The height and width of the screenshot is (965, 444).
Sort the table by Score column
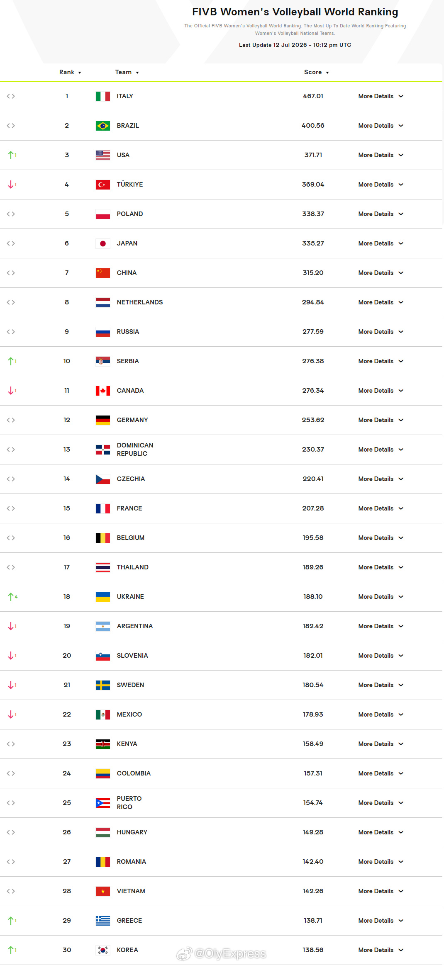[x=317, y=72]
